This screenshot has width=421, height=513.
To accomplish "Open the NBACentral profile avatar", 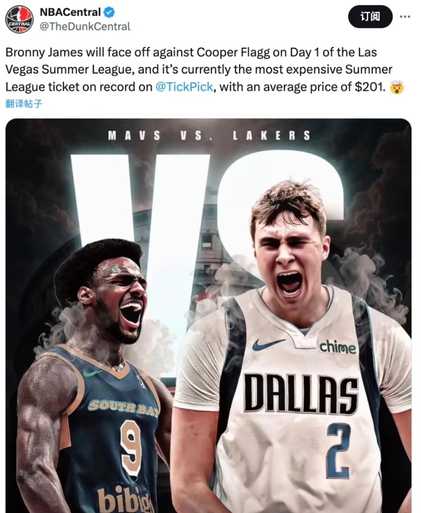I will (x=20, y=20).
